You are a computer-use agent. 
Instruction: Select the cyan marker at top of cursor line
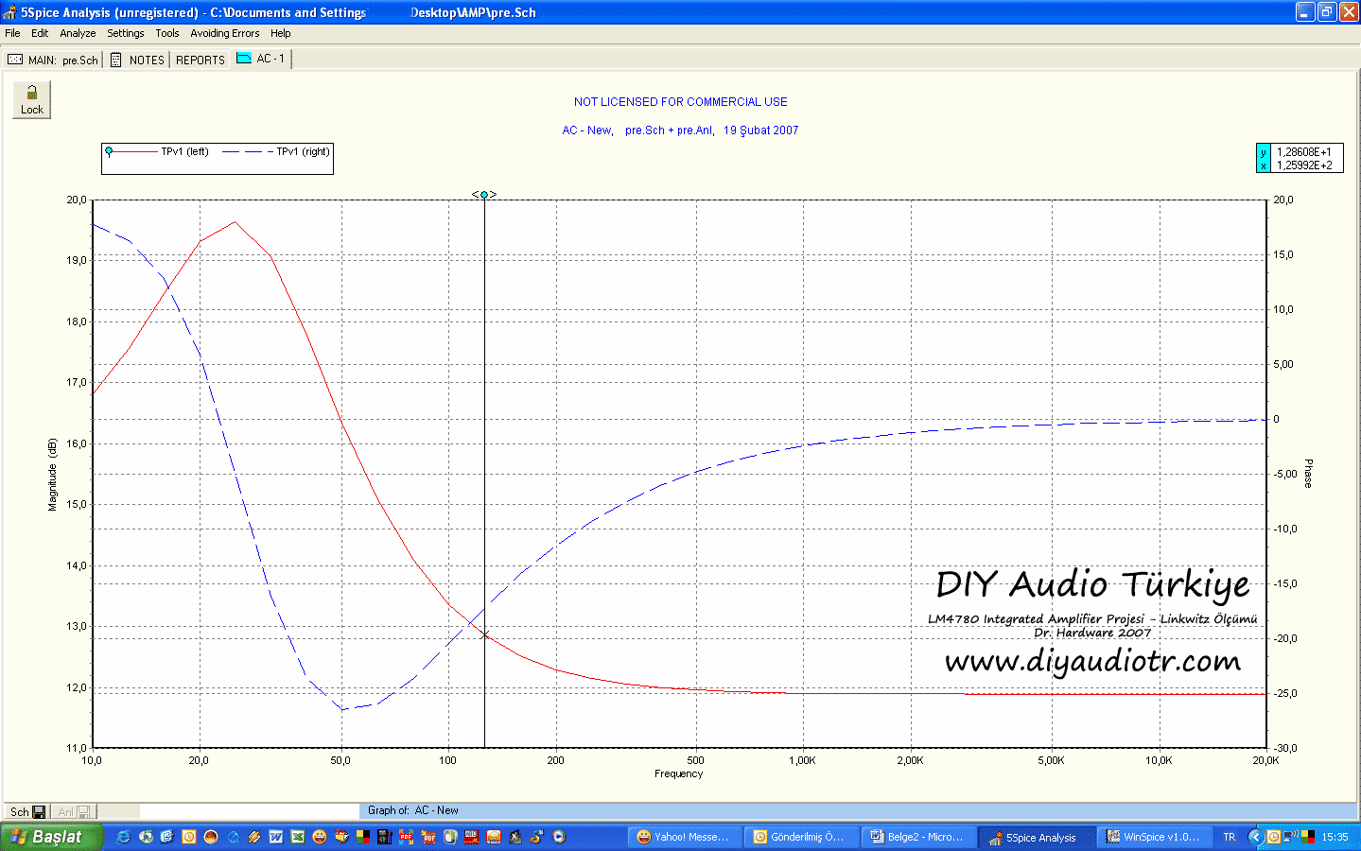tap(484, 195)
